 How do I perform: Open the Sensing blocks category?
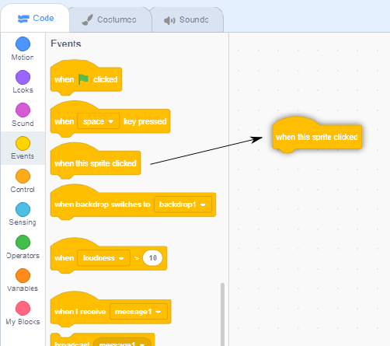(x=23, y=214)
